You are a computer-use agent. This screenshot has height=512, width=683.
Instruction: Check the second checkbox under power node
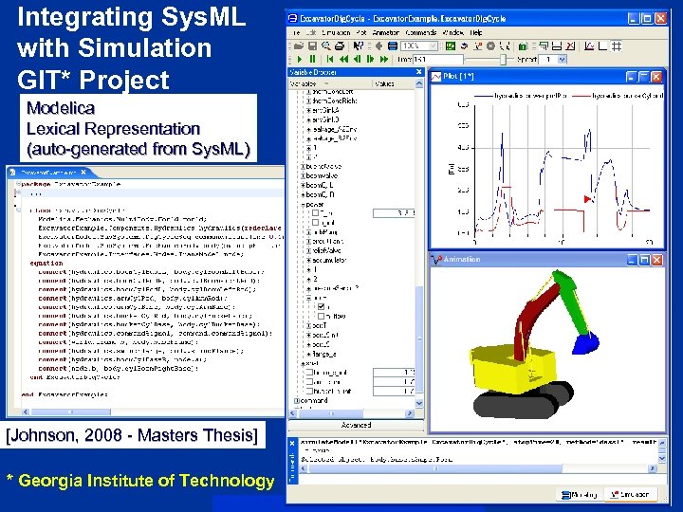click(x=315, y=223)
